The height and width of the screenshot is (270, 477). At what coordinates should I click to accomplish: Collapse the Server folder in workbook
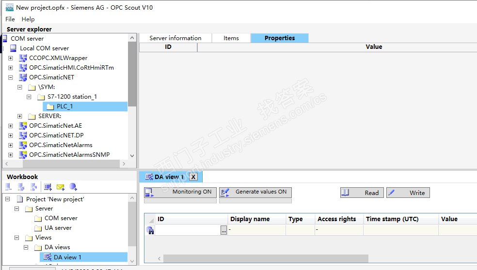[x=17, y=209]
